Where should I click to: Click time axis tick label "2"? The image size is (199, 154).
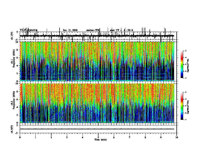click(x=51, y=137)
